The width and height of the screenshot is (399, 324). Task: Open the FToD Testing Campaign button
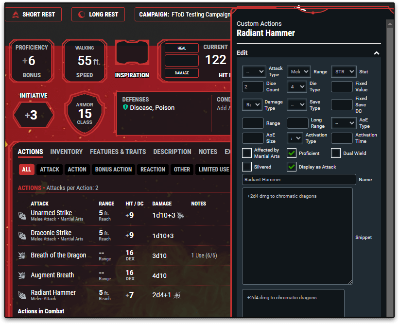183,15
